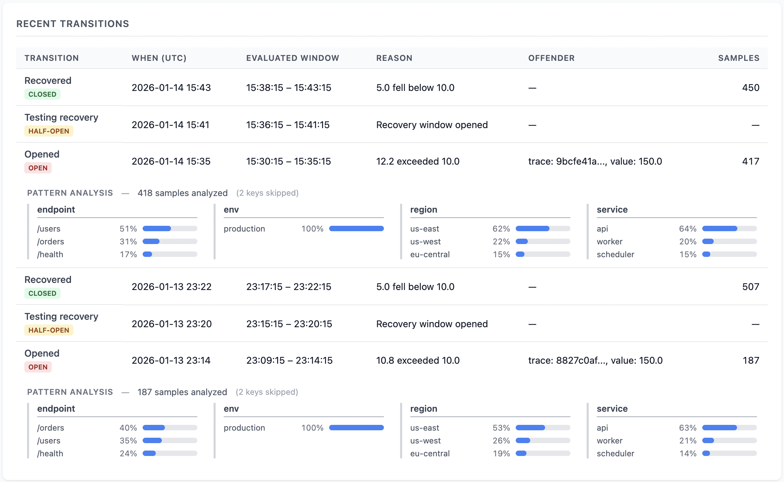Click the OPEN badge on 15:35 row
The image size is (784, 482).
(x=38, y=168)
